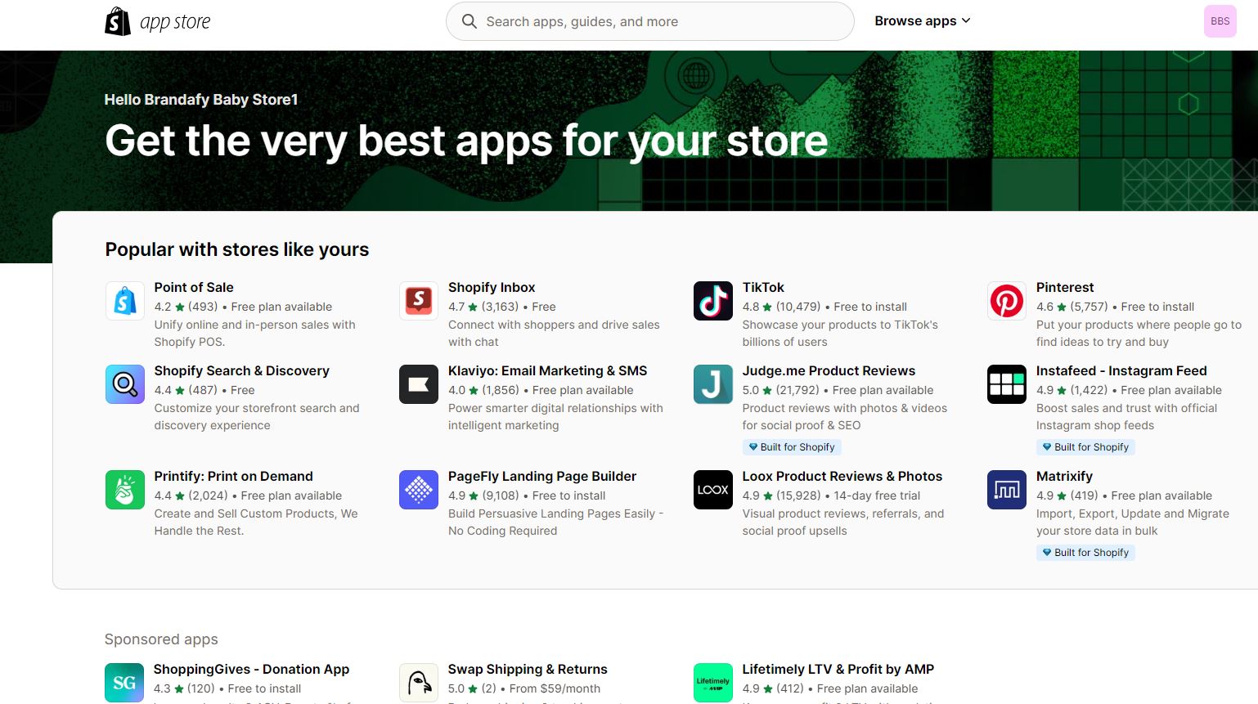
Task: Open Instafeed - Instagram Feed title link
Action: point(1121,371)
